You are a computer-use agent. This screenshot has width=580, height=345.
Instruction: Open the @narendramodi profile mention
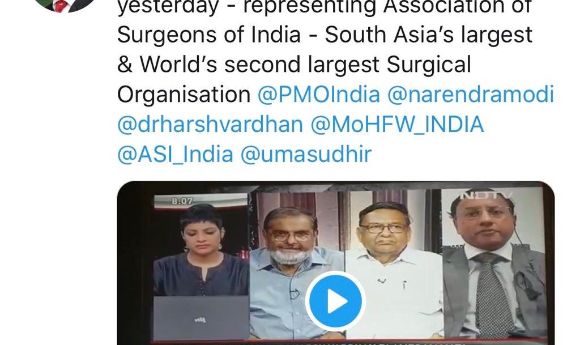coord(471,94)
